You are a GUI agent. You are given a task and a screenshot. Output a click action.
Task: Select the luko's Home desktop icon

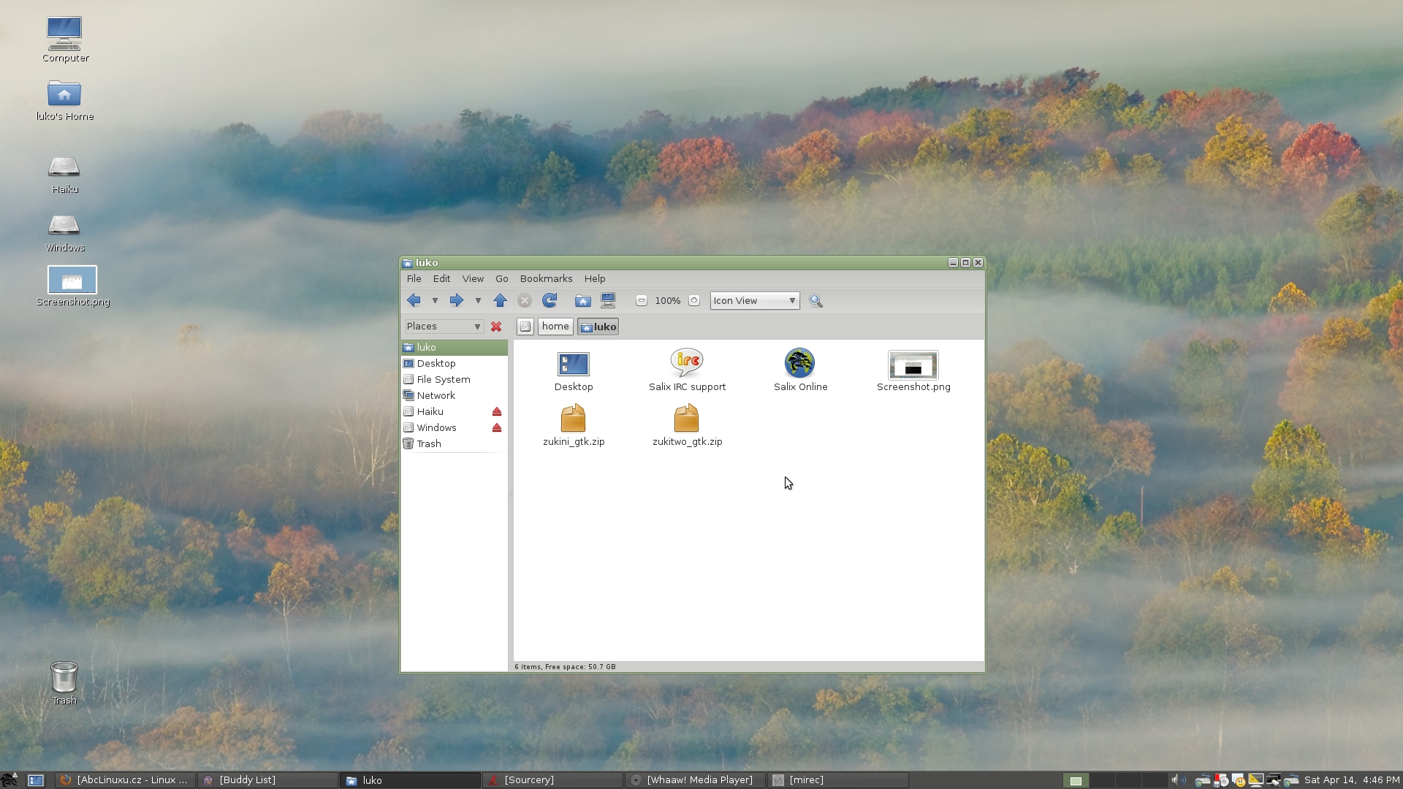click(65, 100)
